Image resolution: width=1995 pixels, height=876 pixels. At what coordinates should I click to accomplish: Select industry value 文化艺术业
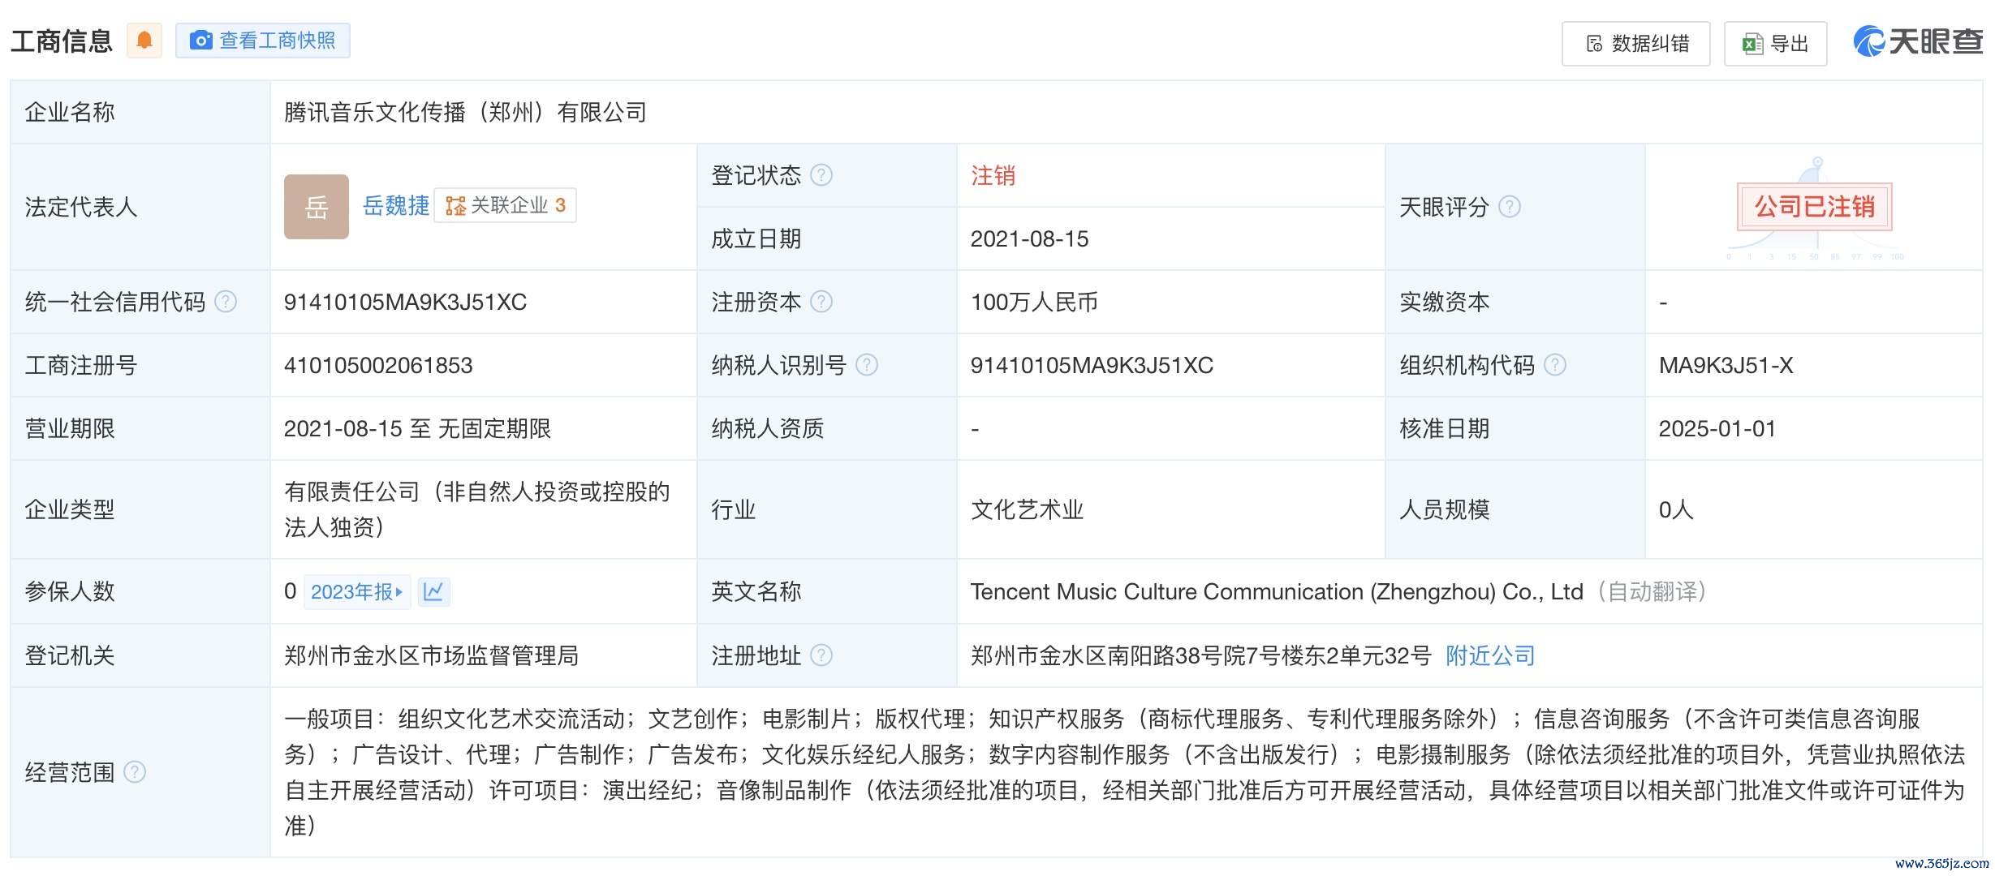click(1027, 509)
